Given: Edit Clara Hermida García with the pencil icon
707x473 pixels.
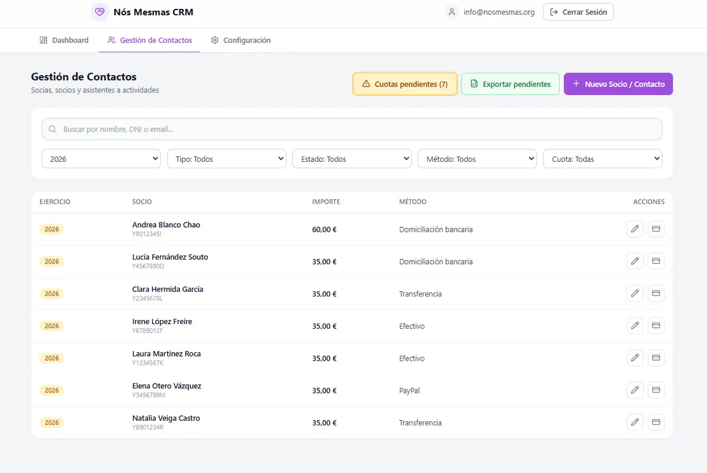Looking at the screenshot, I should click(635, 294).
